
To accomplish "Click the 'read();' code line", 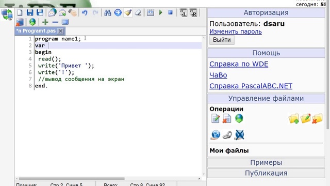I will coord(49,59).
